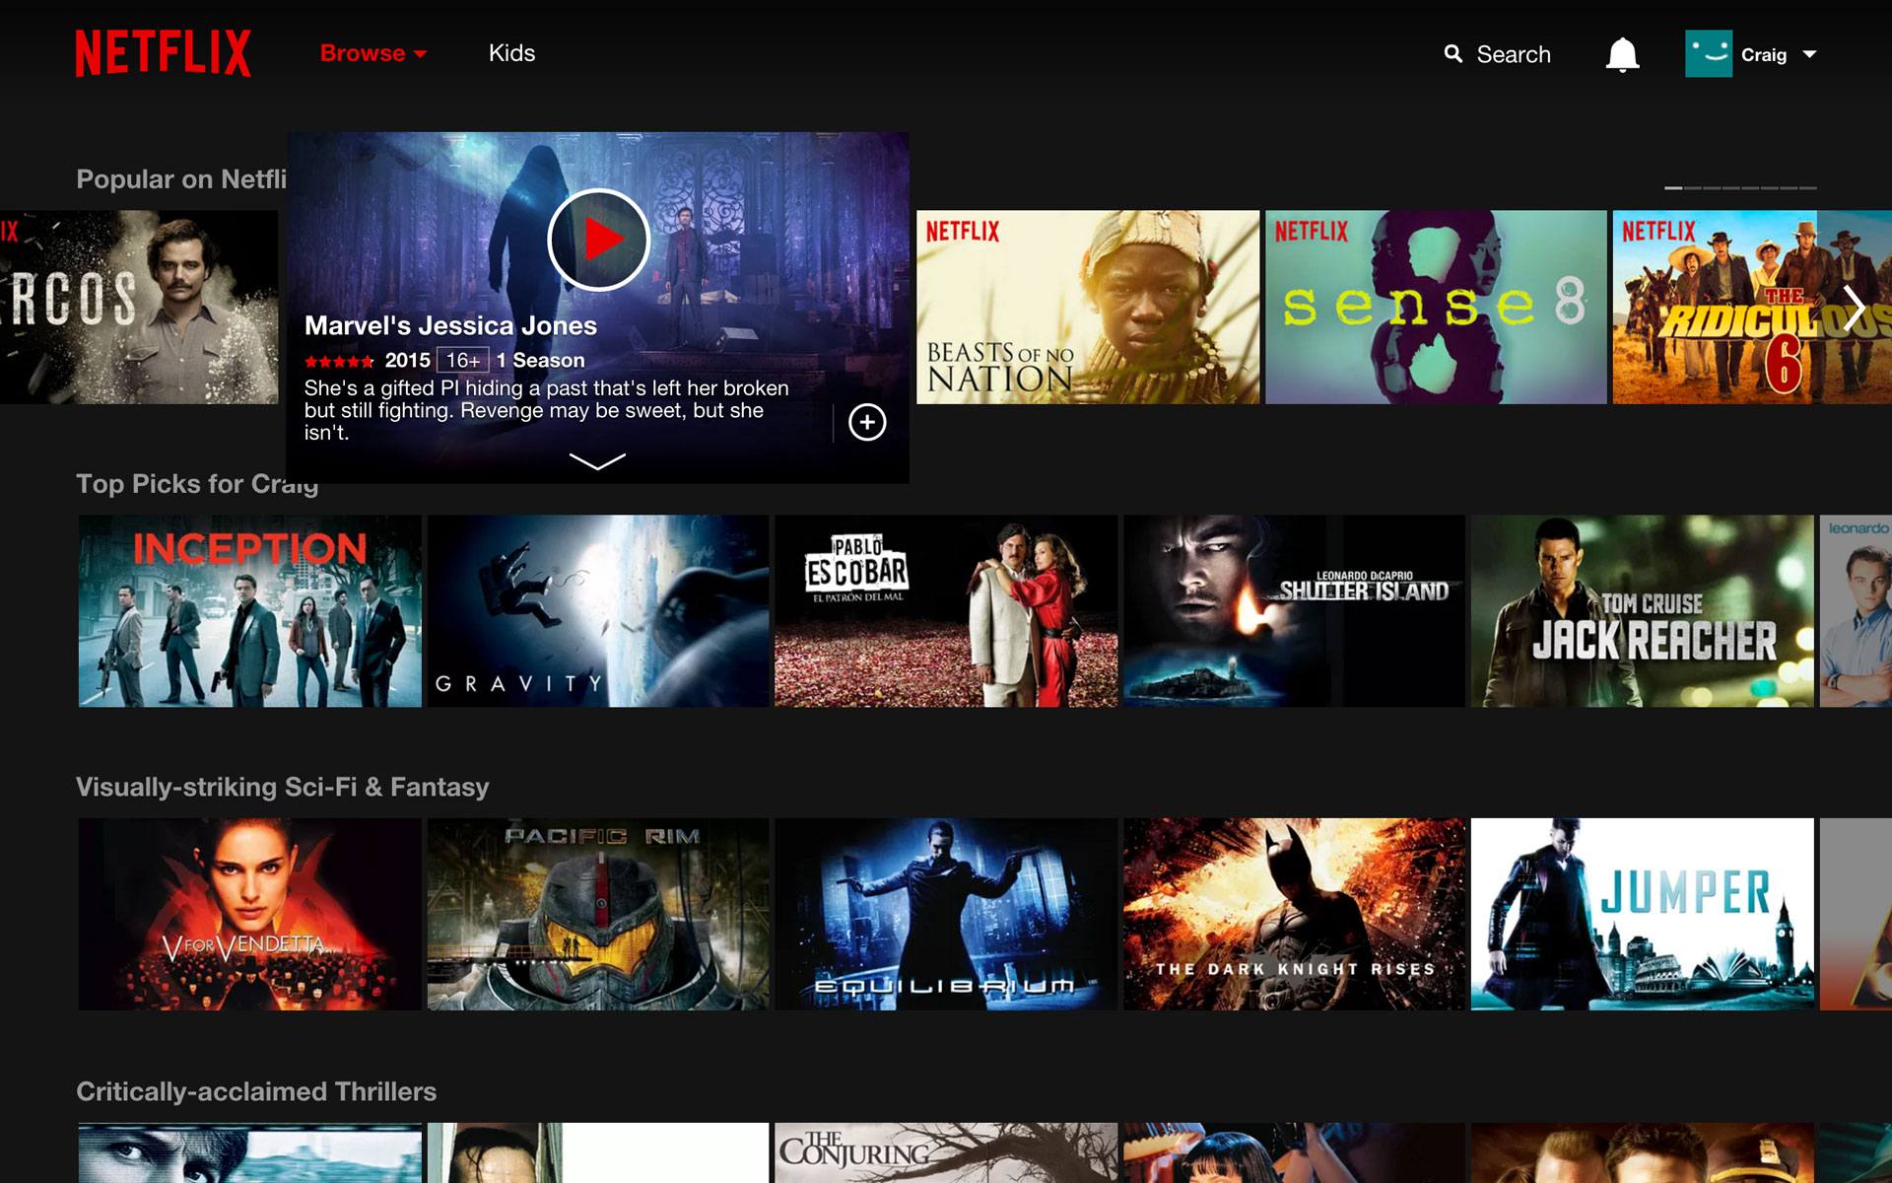Select the Gravity movie thumbnail
1892x1183 pixels.
(x=598, y=611)
